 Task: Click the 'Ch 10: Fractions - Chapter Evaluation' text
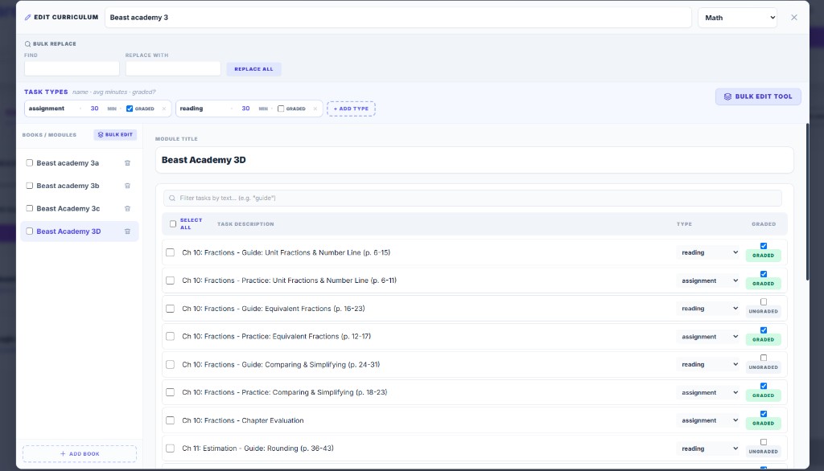[243, 420]
